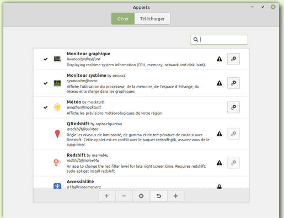
Task: Select the Météo by mockturtl title
Action: pos(85,102)
